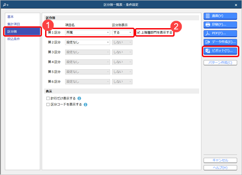
Task: Open the 第6区分 区分別表示 dropdown
Action: click(122, 82)
